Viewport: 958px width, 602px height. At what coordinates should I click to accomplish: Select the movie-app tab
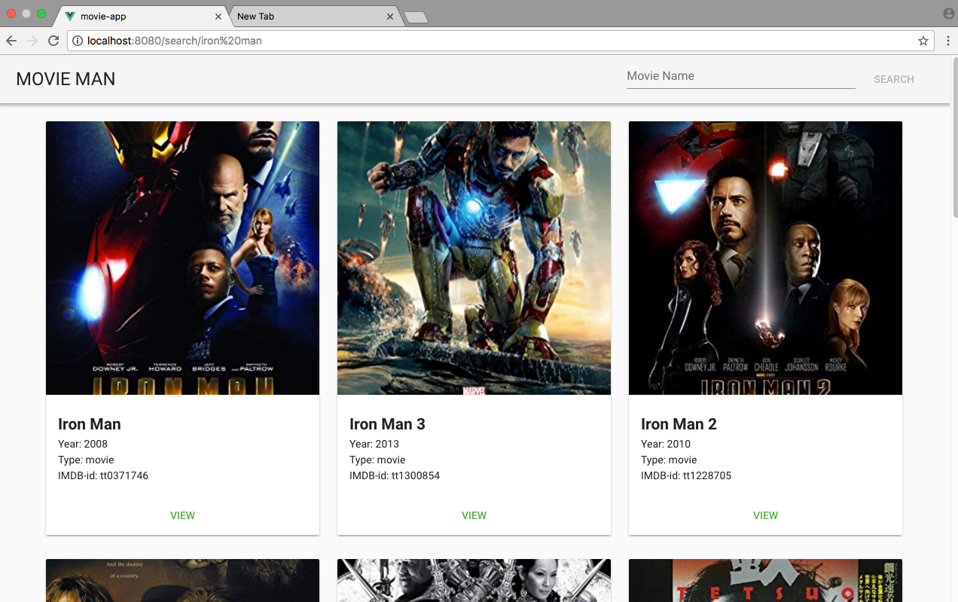143,16
